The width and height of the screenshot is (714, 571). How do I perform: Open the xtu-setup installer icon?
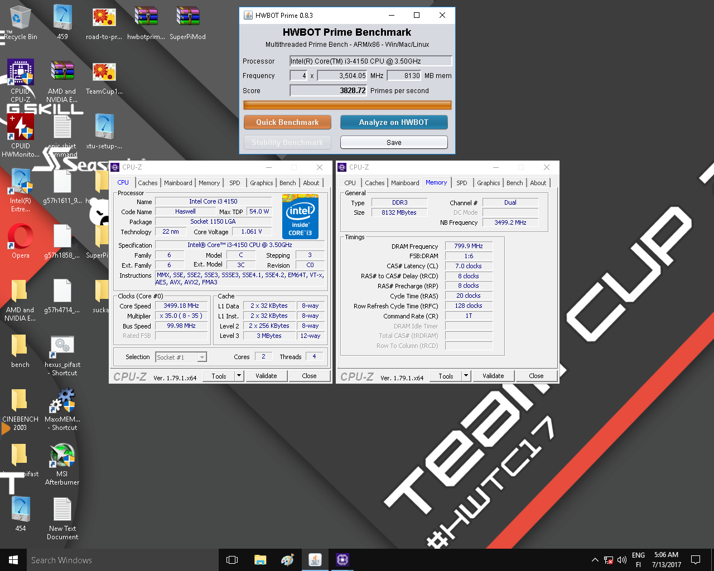point(104,132)
